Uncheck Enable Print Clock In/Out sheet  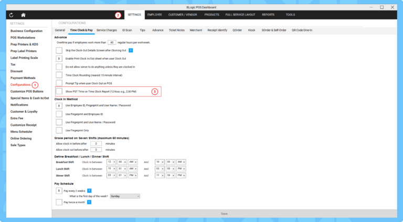coord(59,59)
